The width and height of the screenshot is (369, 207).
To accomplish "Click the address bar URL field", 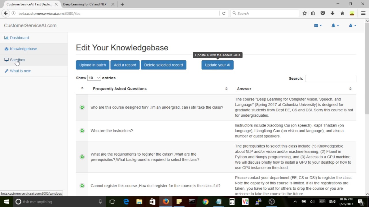I will pos(118,14).
